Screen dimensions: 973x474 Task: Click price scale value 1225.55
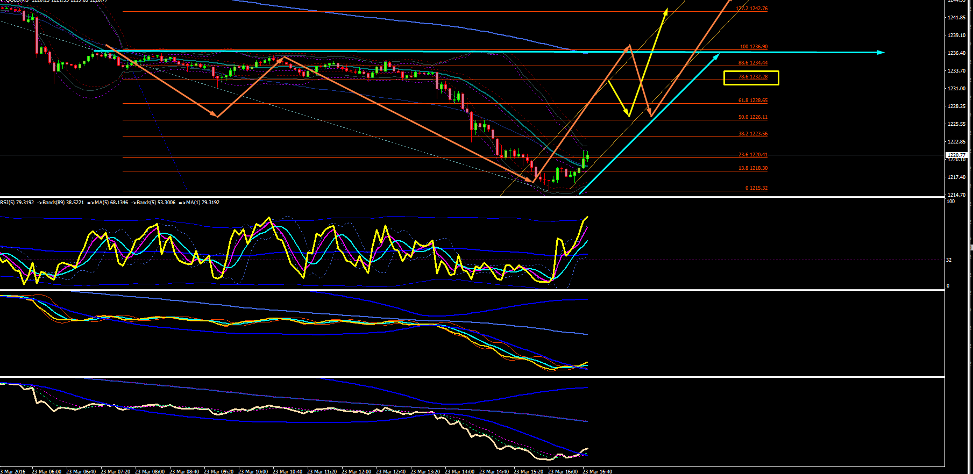pyautogui.click(x=956, y=124)
